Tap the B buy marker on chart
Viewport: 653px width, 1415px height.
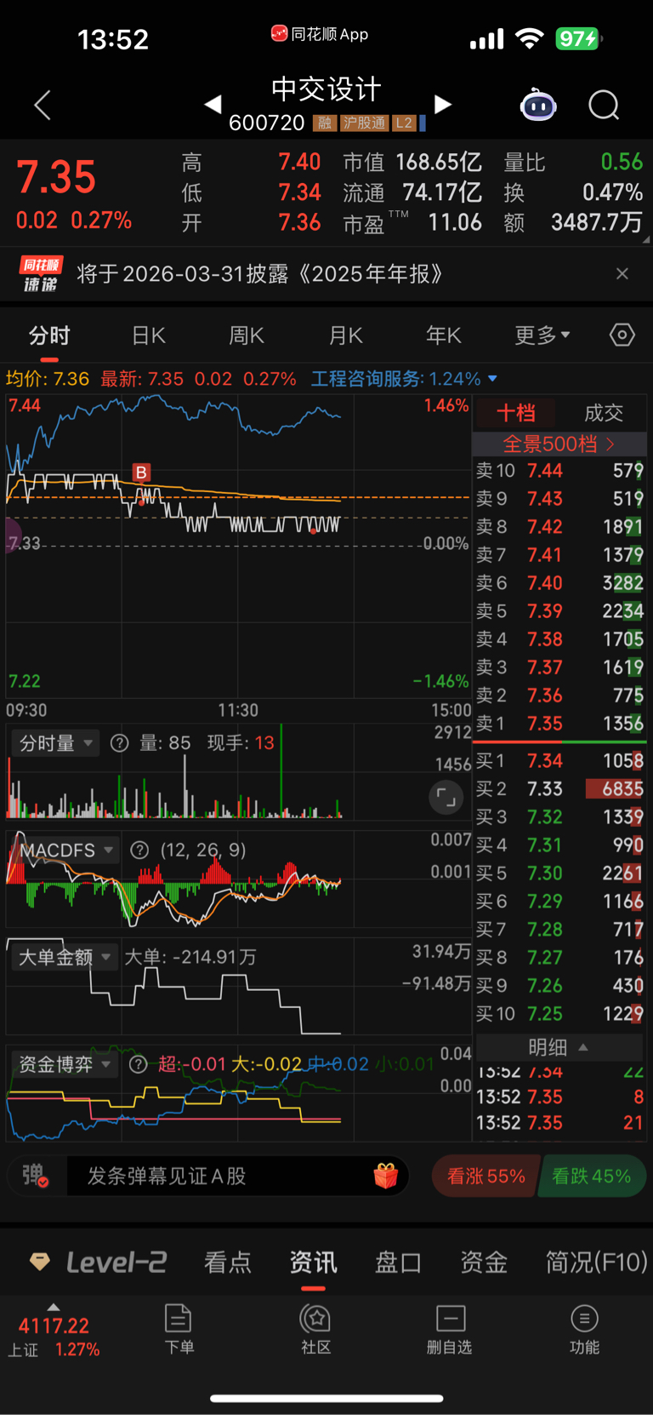[141, 473]
